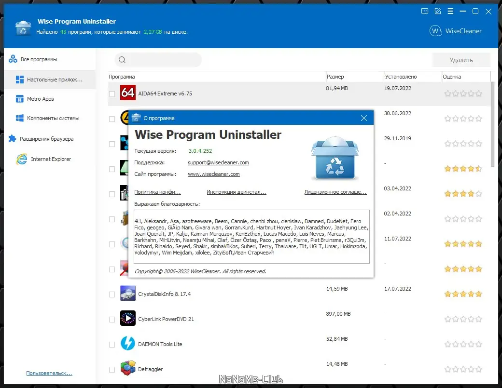Click the acknowledgements names text box
The width and height of the screenshot is (502, 388).
pyautogui.click(x=251, y=237)
